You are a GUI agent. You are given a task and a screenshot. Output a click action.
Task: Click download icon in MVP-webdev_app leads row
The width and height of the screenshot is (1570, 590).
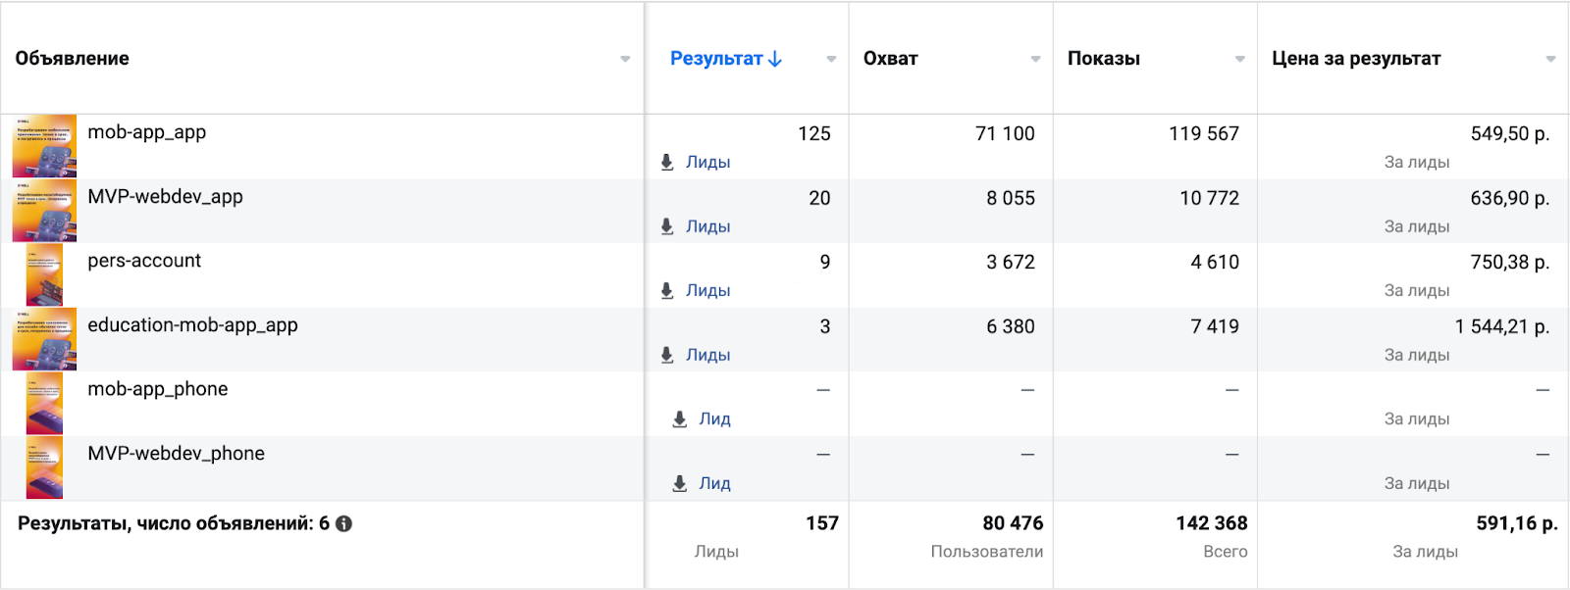pyautogui.click(x=667, y=227)
